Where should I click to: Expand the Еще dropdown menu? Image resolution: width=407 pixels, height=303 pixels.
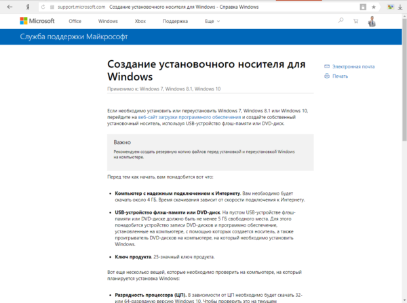pos(212,21)
